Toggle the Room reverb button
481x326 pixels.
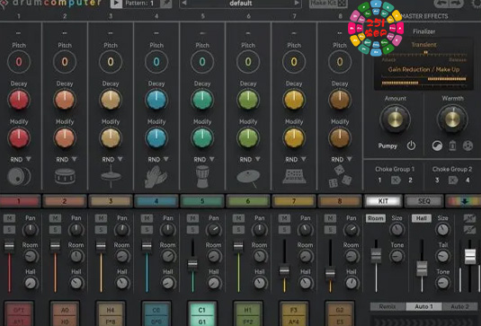(376, 218)
